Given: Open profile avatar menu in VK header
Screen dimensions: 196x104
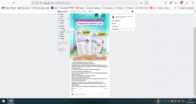Looking at the screenshot, I should (x=133, y=12).
